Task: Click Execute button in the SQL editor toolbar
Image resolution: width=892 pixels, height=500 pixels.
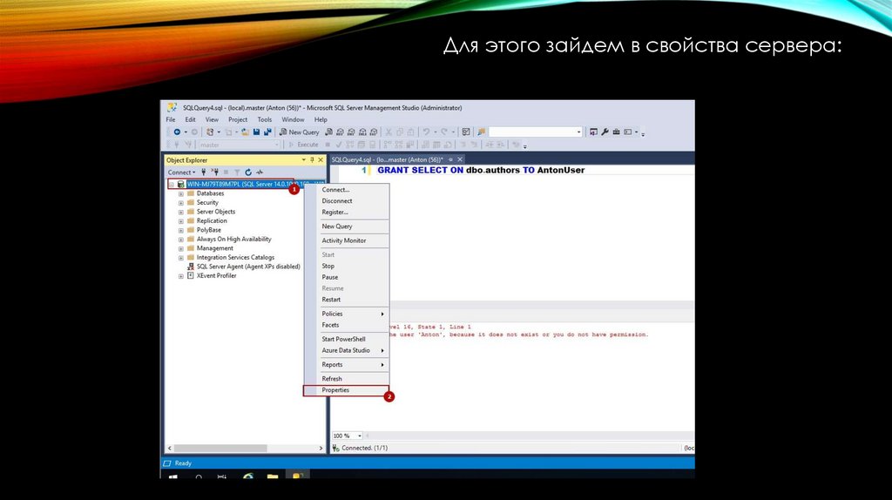Action: tap(304, 145)
